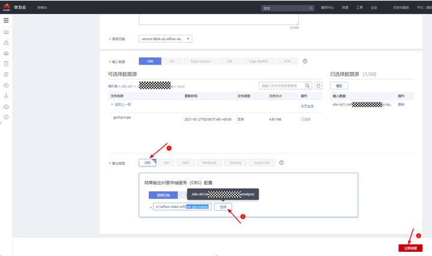This screenshot has height=256, width=432.
Task: Click search icon in top navigation bar
Action: [x=311, y=8]
